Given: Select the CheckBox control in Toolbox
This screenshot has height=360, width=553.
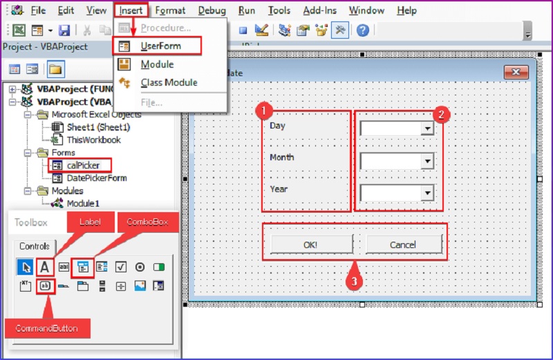Looking at the screenshot, I should pyautogui.click(x=120, y=267).
